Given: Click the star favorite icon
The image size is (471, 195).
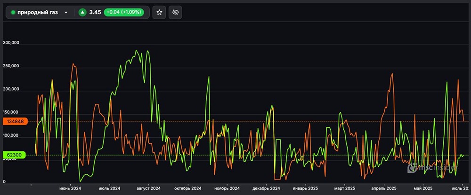Looking at the screenshot, I should pos(160,13).
